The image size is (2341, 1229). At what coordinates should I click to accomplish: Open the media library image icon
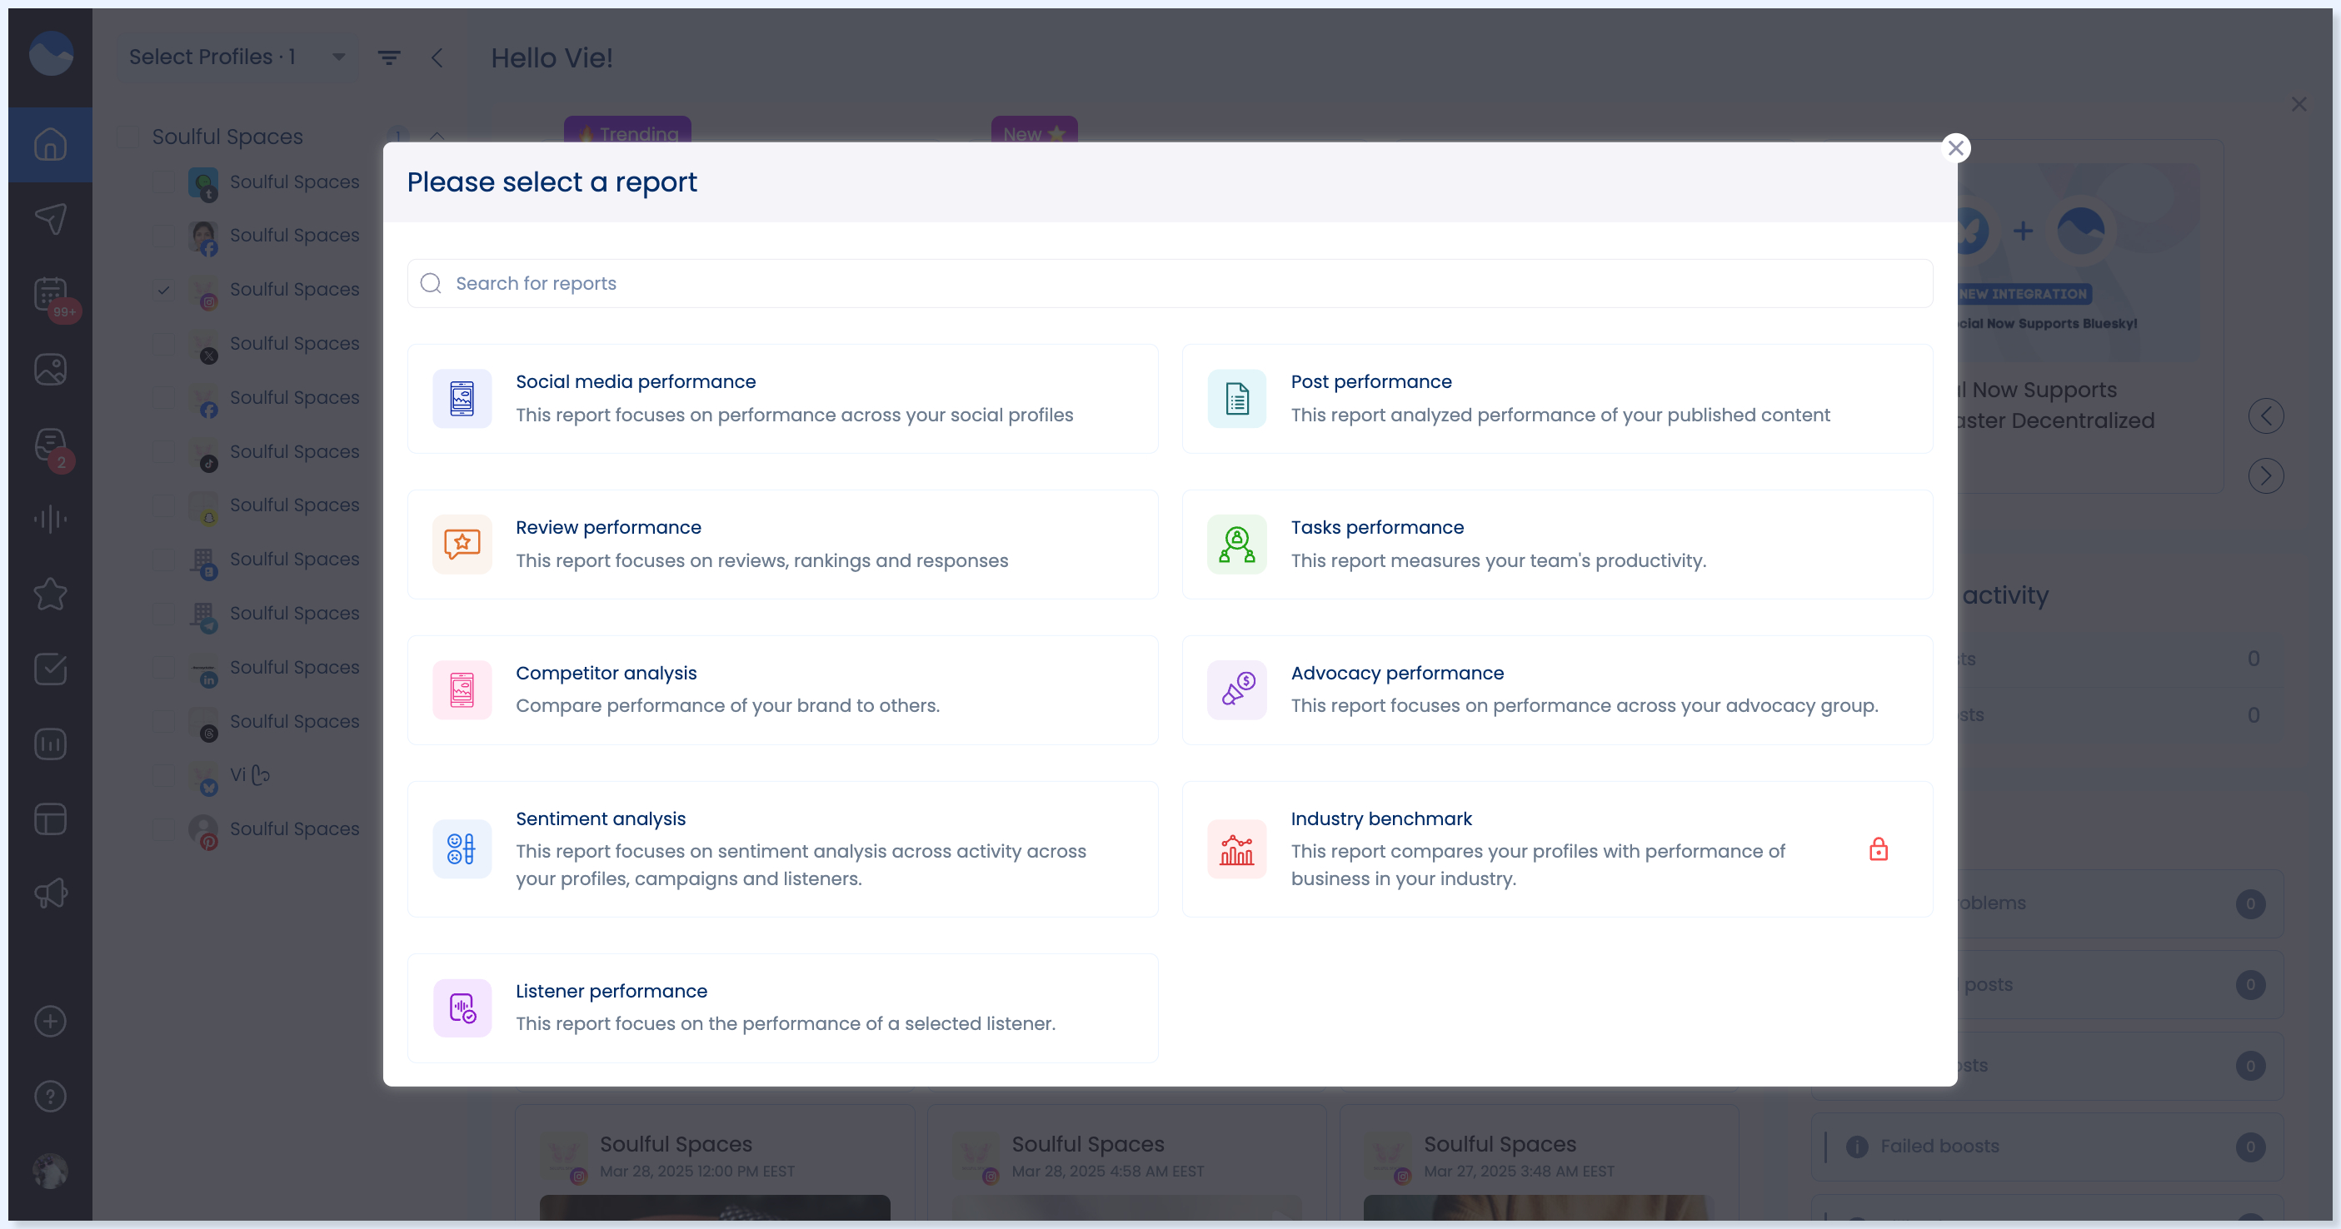[x=50, y=369]
